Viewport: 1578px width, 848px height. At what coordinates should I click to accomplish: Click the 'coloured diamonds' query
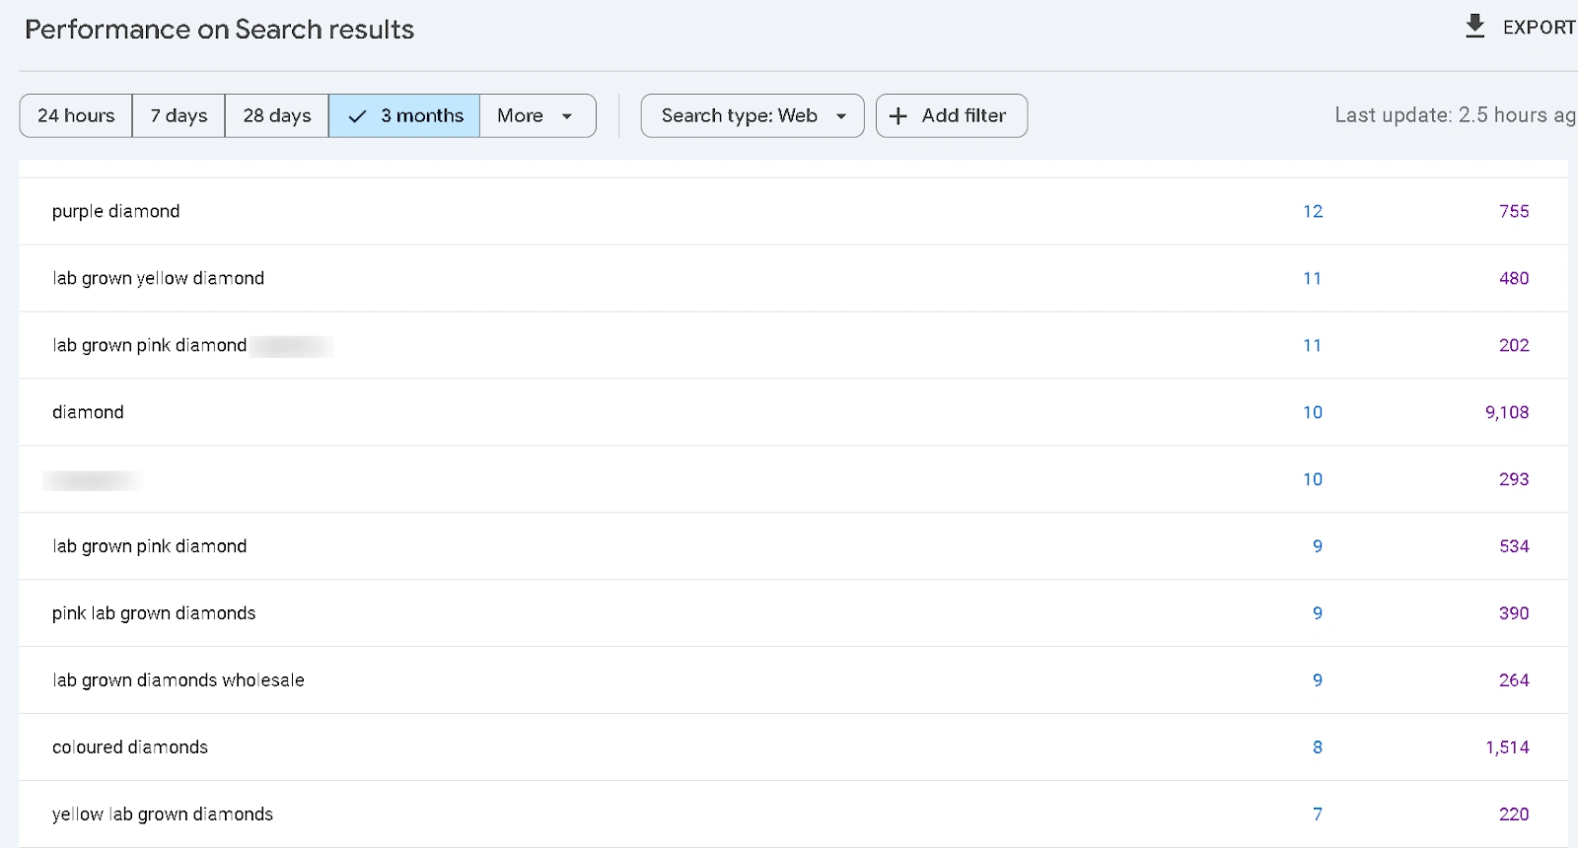pos(130,747)
